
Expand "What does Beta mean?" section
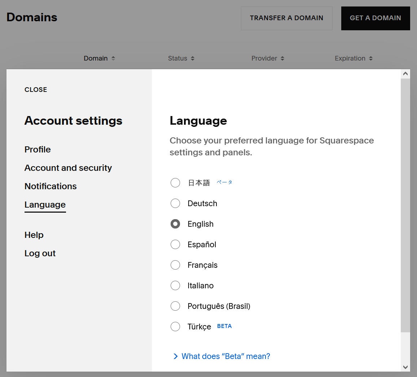(222, 356)
